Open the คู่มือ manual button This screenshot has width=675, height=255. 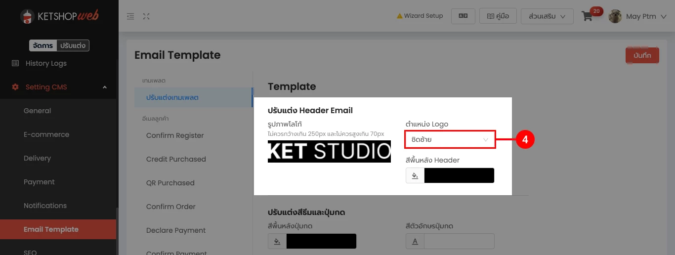point(498,16)
